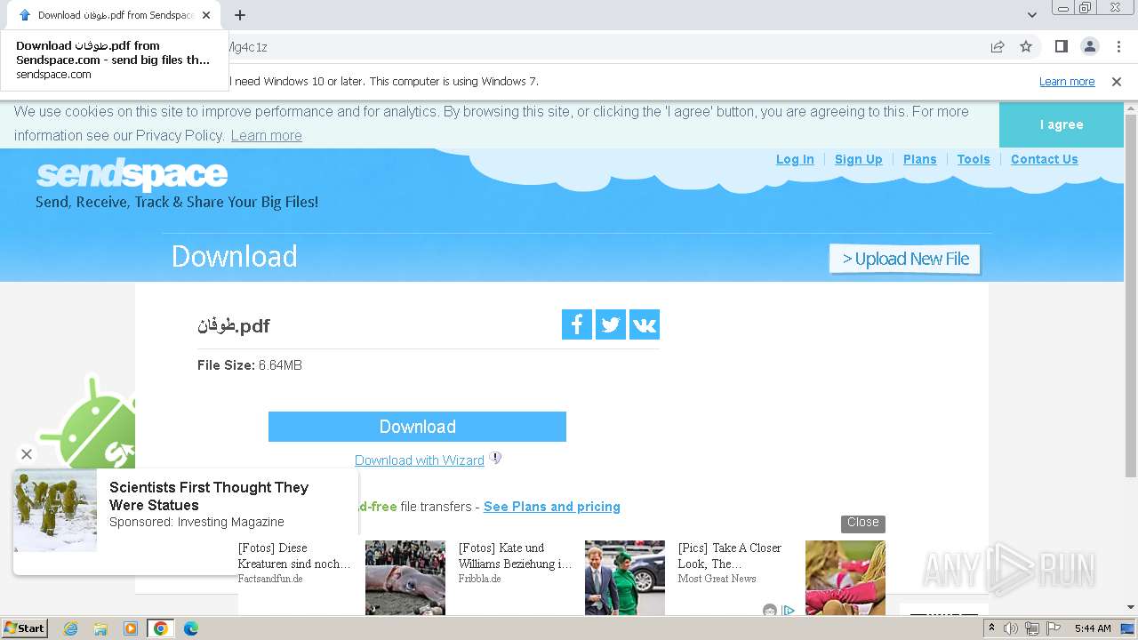The image size is (1138, 640).
Task: Open the Action Center flag icon
Action: pyautogui.click(x=1054, y=628)
